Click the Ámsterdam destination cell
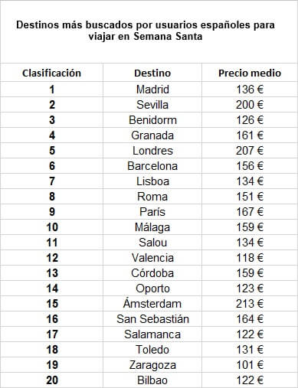This screenshot has height=388, width=298. pos(152,304)
